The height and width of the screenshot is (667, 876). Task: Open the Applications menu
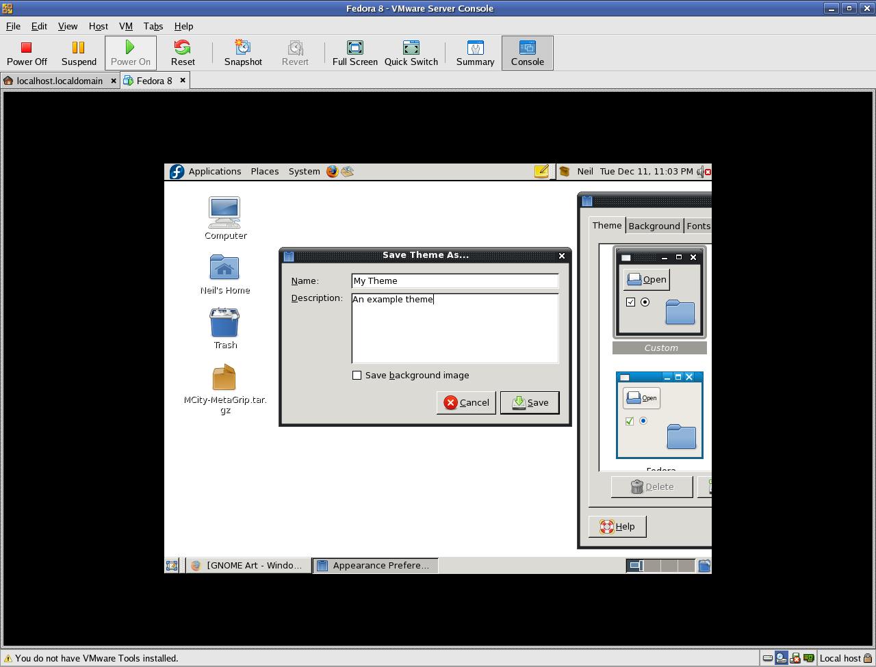(x=214, y=172)
